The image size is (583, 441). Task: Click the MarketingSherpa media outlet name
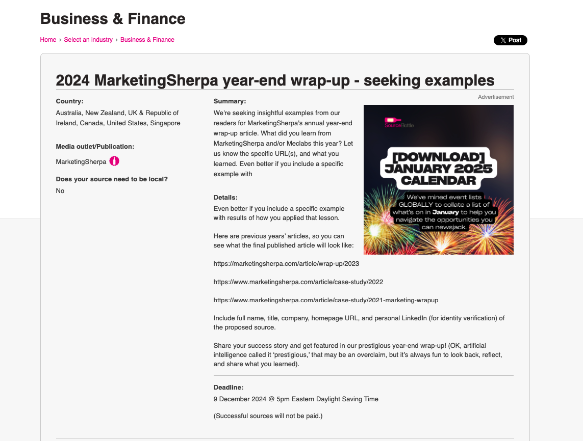81,162
